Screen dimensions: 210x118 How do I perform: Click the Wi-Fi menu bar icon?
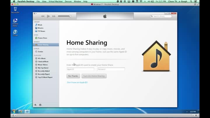coord(141,1)
